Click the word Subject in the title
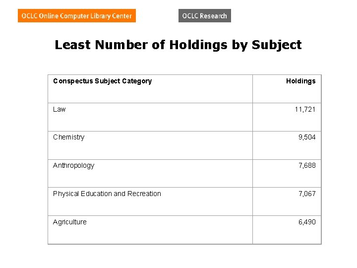 (x=277, y=45)
